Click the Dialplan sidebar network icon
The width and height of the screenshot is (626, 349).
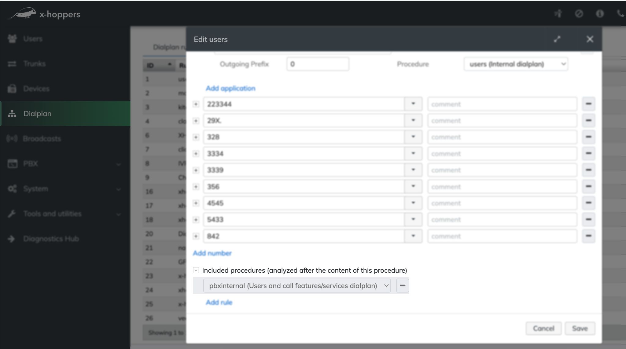12,114
